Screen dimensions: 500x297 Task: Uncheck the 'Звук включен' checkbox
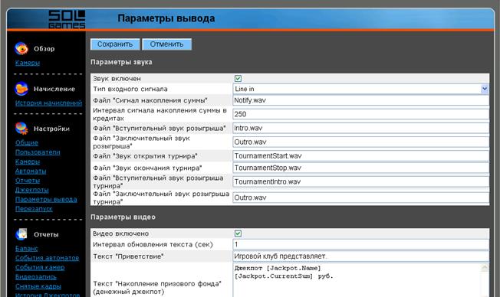238,78
